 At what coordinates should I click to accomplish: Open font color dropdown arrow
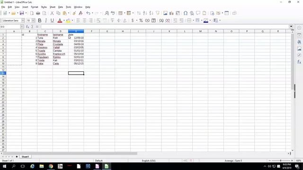64,20
